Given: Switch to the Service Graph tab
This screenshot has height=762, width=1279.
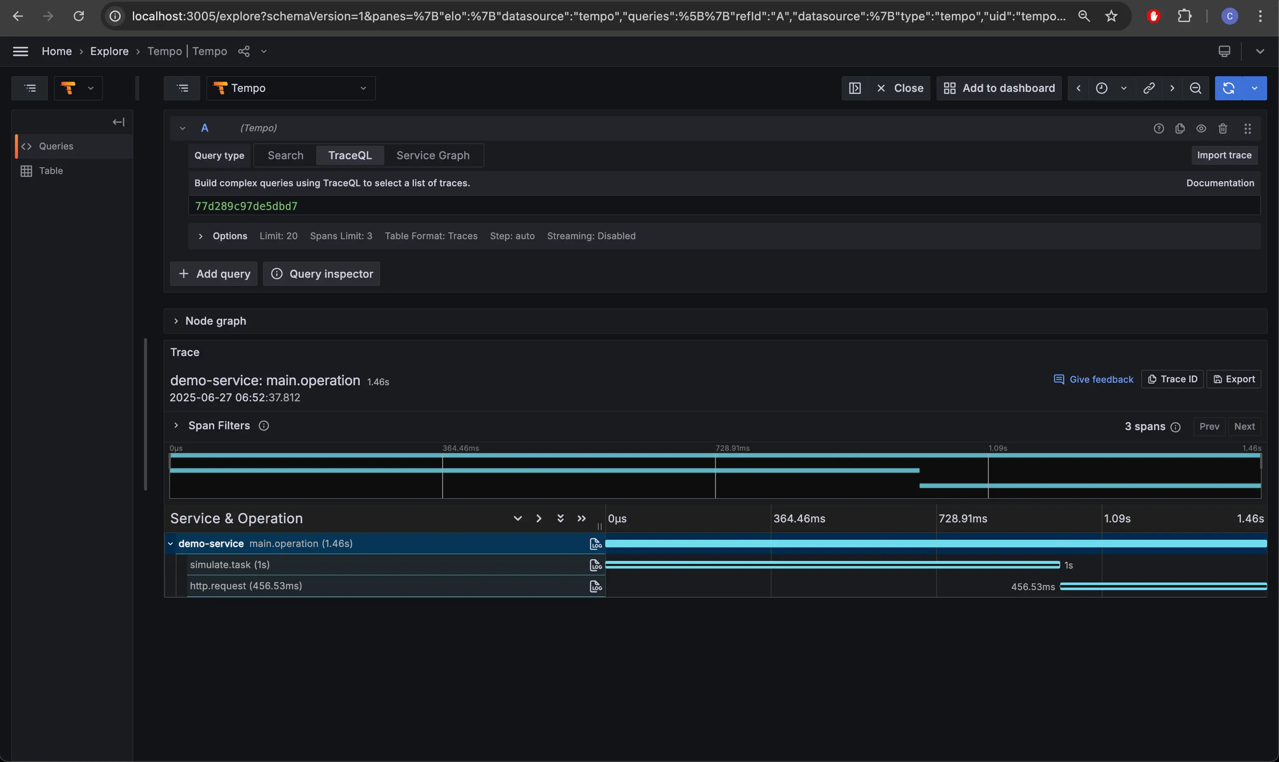Looking at the screenshot, I should coord(433,155).
